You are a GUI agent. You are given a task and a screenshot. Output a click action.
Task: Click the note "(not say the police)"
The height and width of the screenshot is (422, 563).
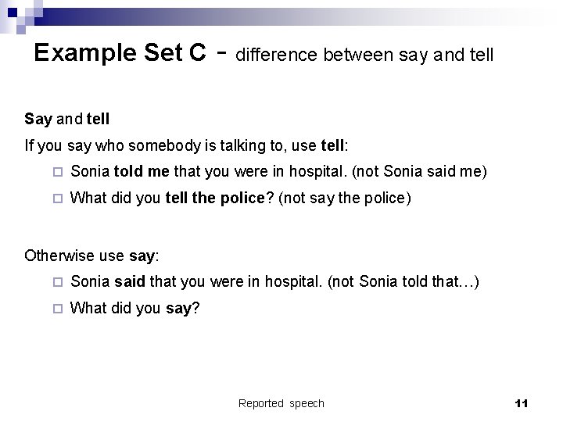tap(345, 198)
